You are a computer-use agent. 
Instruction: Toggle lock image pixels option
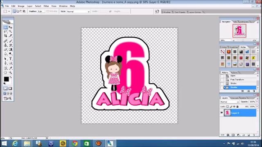tap(231, 107)
